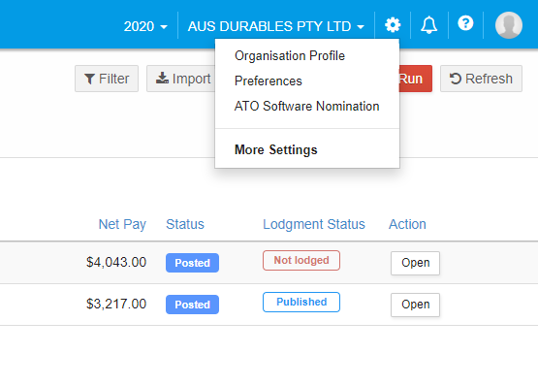Collapse the AUS DURABLES PTY LTD dropdown

click(275, 26)
